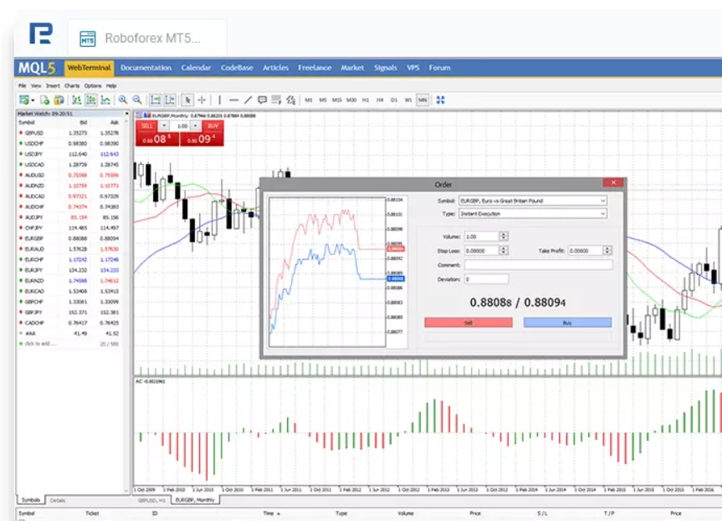The image size is (722, 521).
Task: Click the one-click BUY button on chart
Action: coord(213,126)
